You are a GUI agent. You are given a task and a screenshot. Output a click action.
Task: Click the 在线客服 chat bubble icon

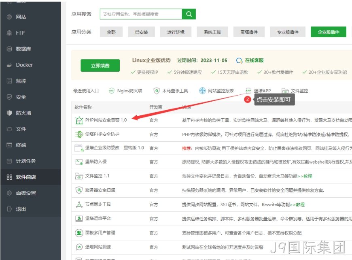pos(239,60)
